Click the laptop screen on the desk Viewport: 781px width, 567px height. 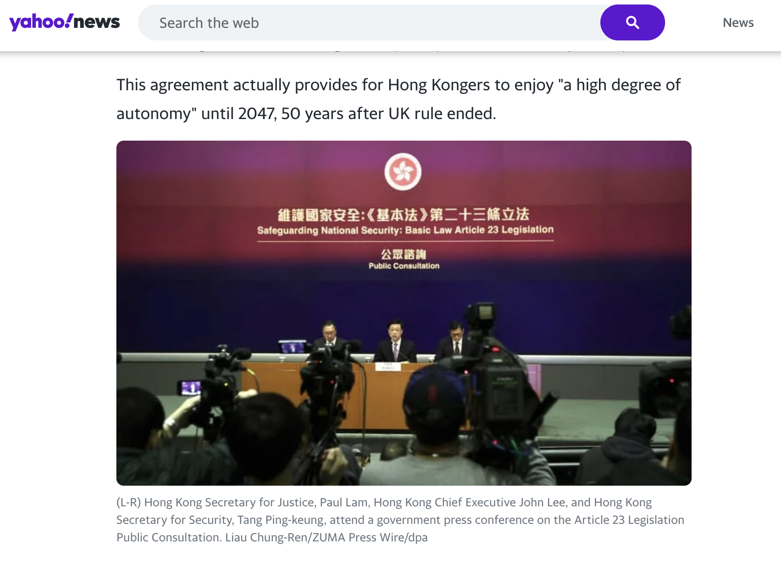click(293, 347)
